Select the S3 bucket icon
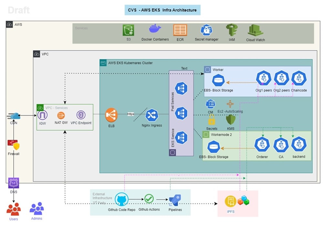Viewport: 323px width, 242px height. click(x=128, y=31)
